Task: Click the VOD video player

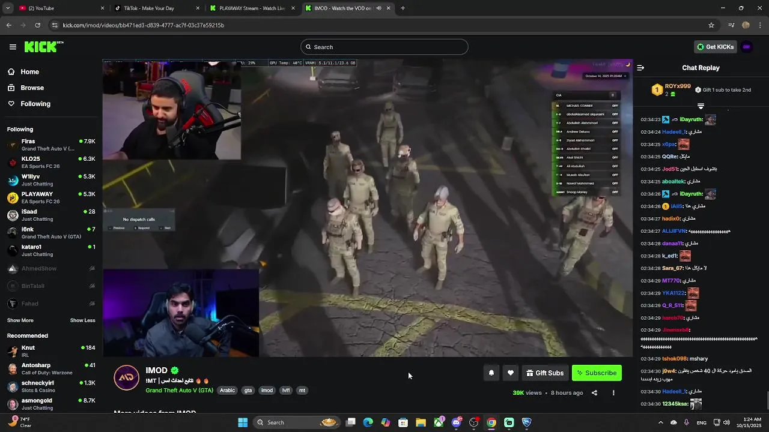Action: click(367, 208)
